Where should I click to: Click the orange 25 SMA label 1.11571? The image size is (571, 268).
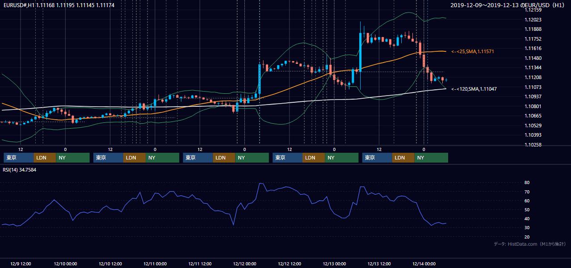coord(473,52)
